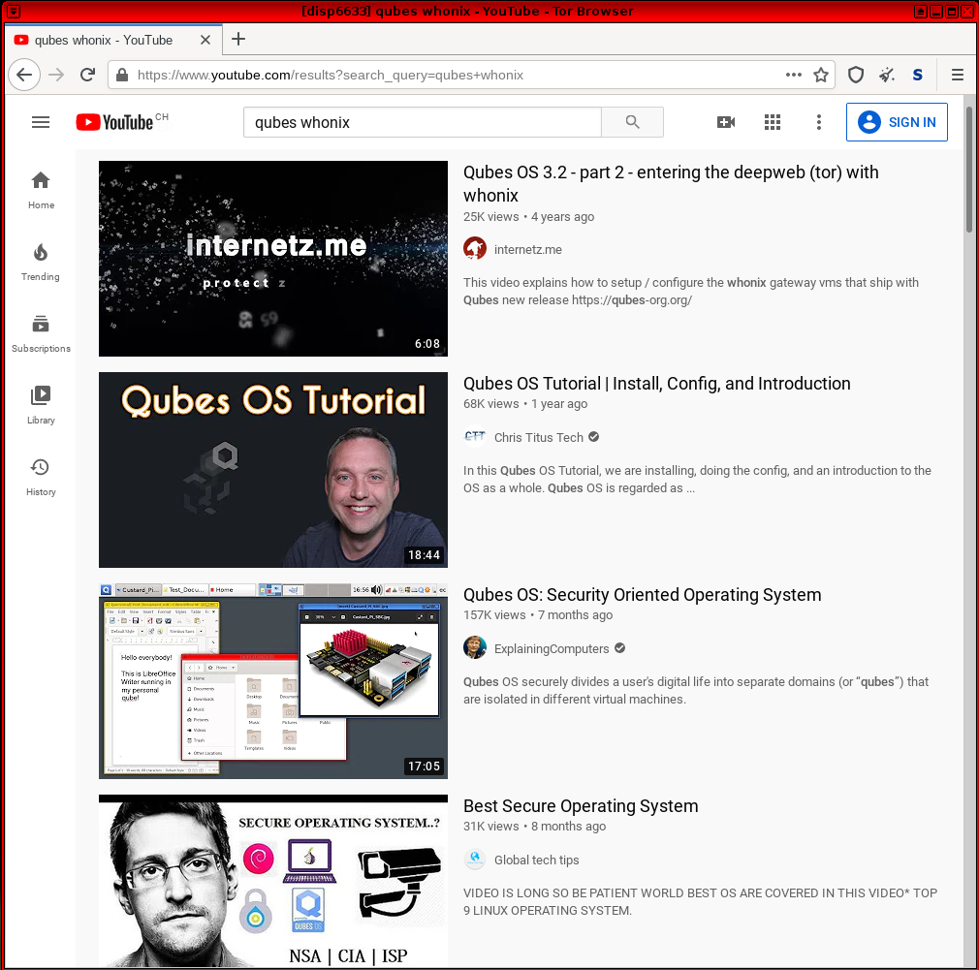979x970 pixels.
Task: Open the YouTube hamburger guide menu
Action: pos(41,122)
